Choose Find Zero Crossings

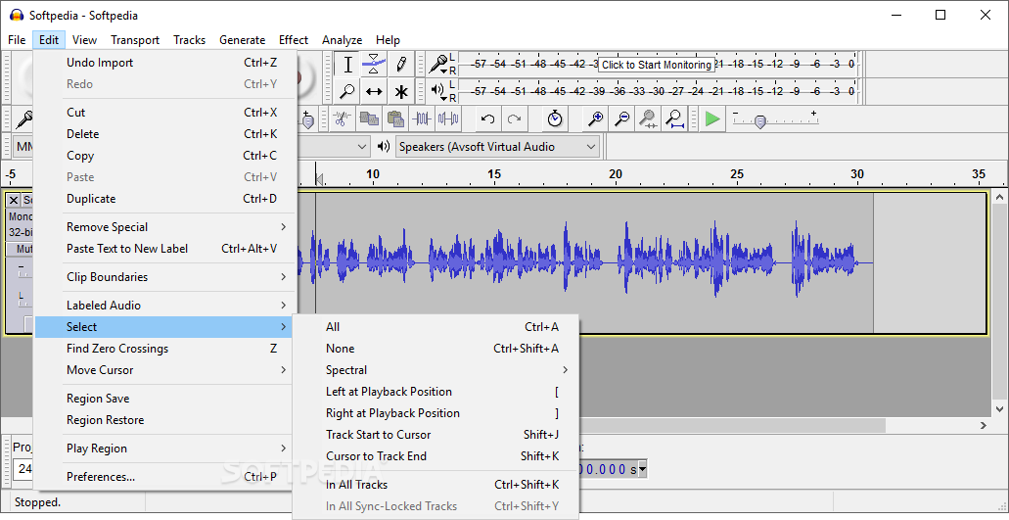(x=165, y=349)
